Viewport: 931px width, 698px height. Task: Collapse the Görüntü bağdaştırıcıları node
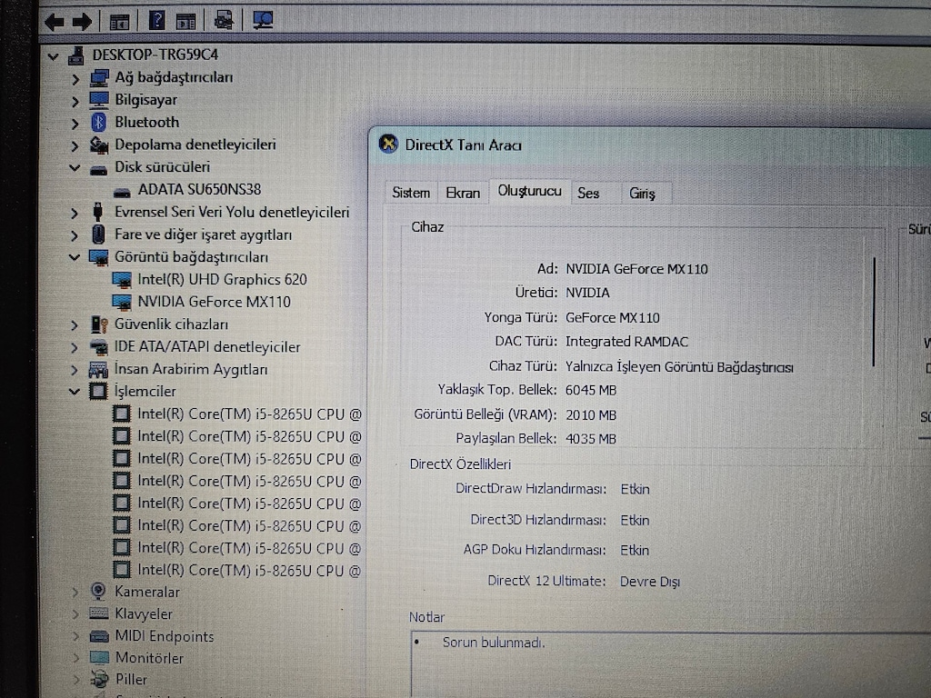(75, 257)
